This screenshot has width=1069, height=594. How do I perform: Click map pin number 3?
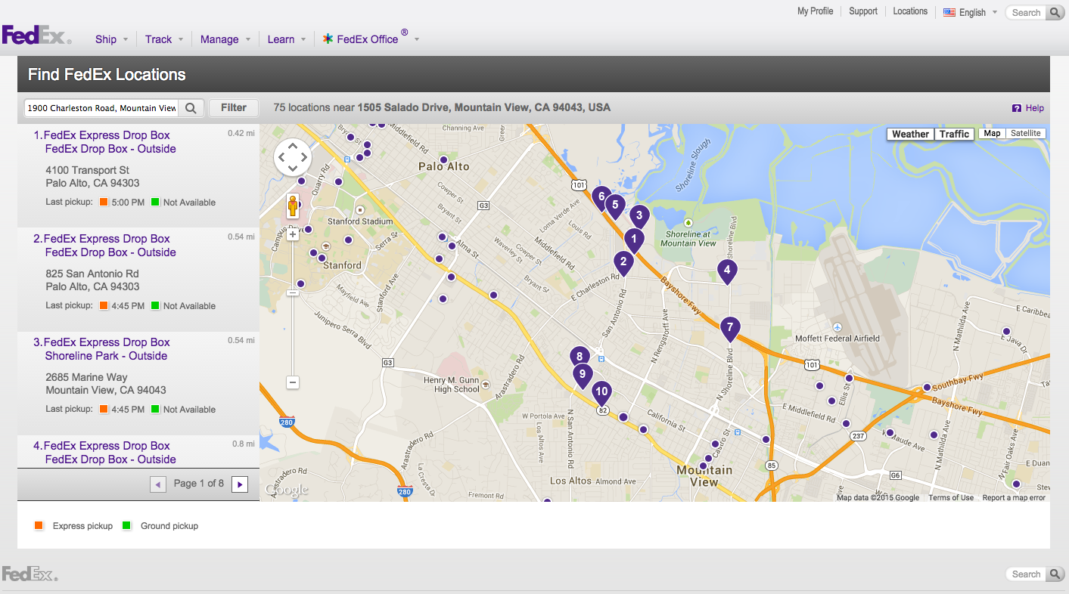639,216
